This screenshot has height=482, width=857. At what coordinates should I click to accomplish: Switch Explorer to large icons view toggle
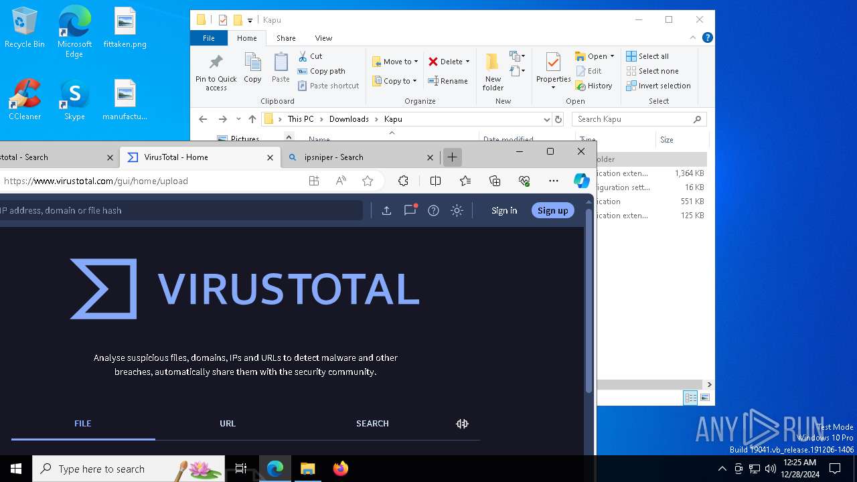point(704,398)
